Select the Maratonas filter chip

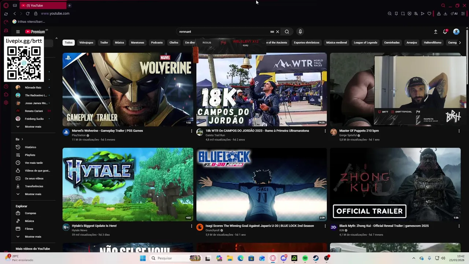point(137,43)
